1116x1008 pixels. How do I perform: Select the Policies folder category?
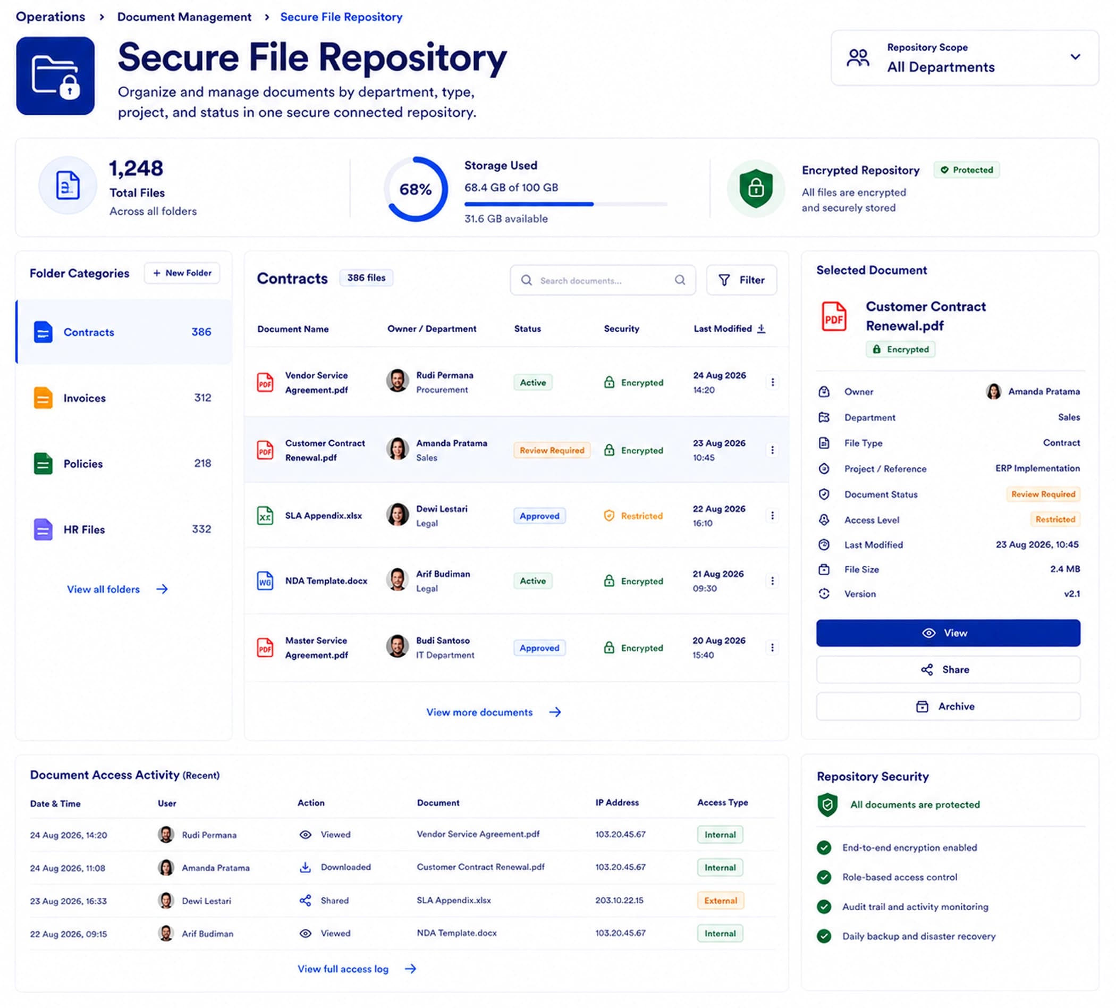point(123,464)
